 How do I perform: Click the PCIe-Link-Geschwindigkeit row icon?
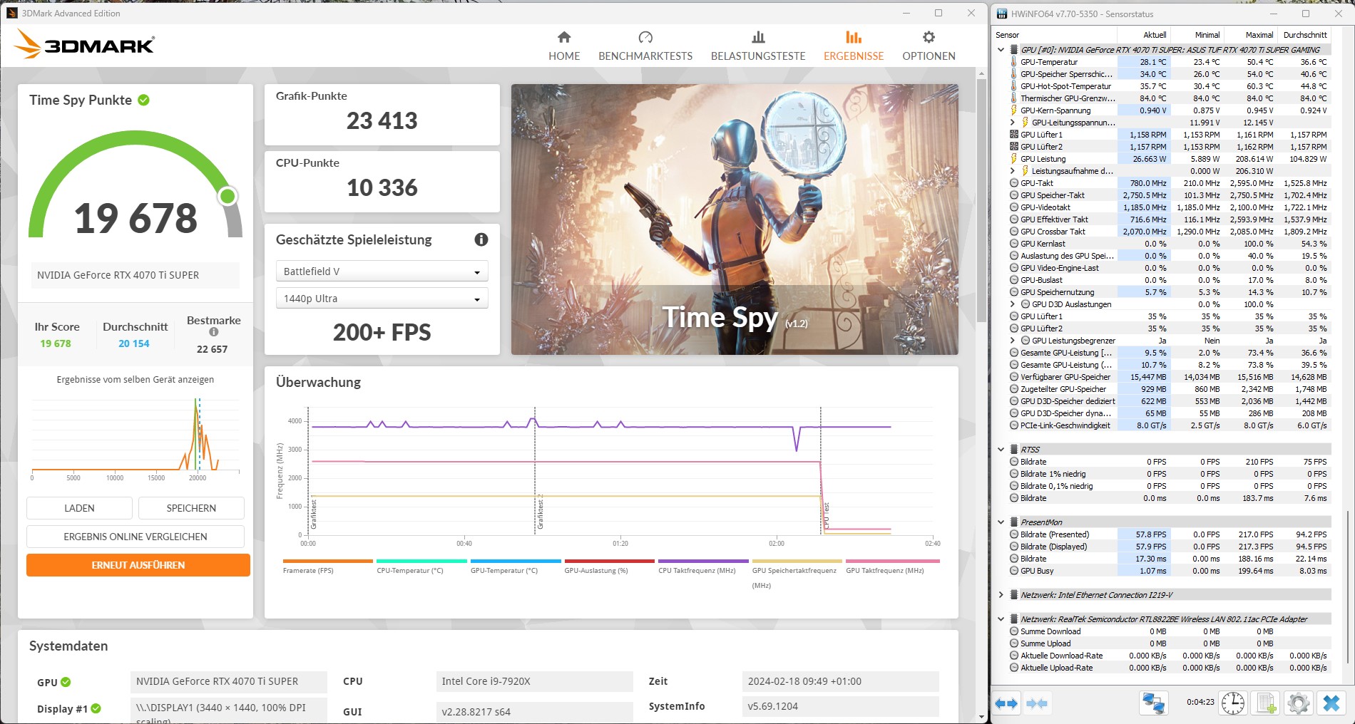pos(1014,425)
